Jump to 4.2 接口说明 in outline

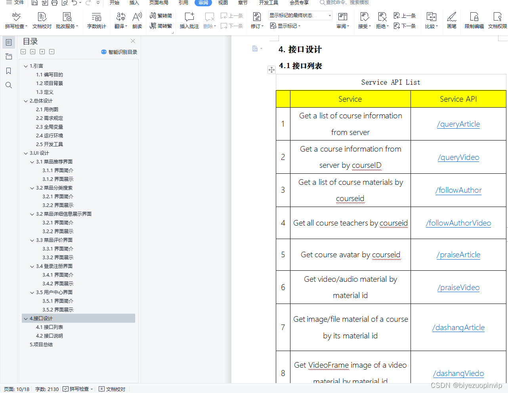pos(50,336)
